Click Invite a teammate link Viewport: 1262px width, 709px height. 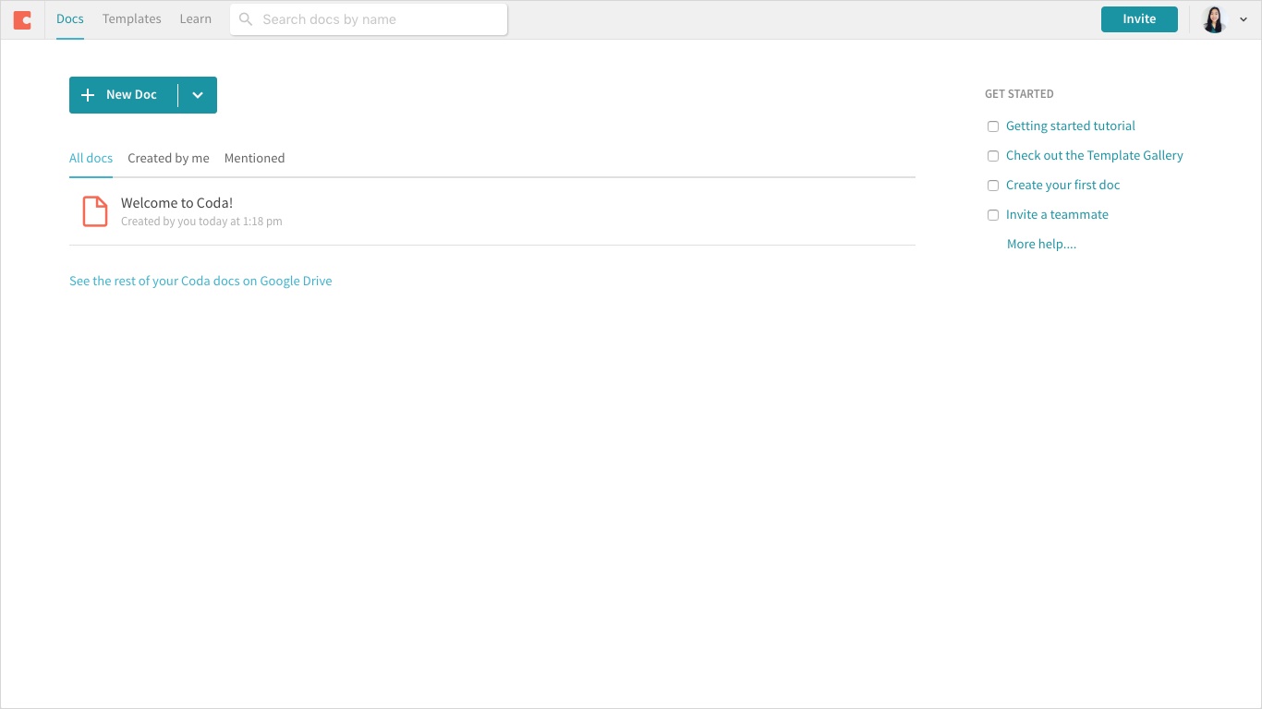(x=1057, y=215)
